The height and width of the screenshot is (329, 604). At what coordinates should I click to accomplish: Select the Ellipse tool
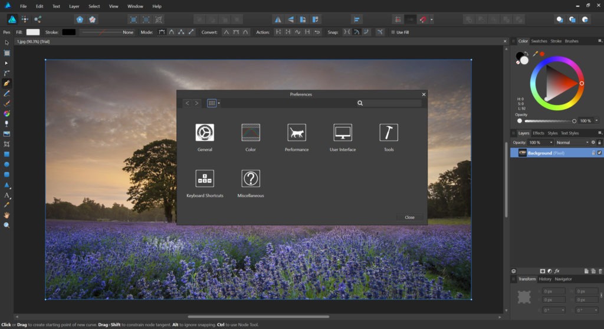coord(6,164)
